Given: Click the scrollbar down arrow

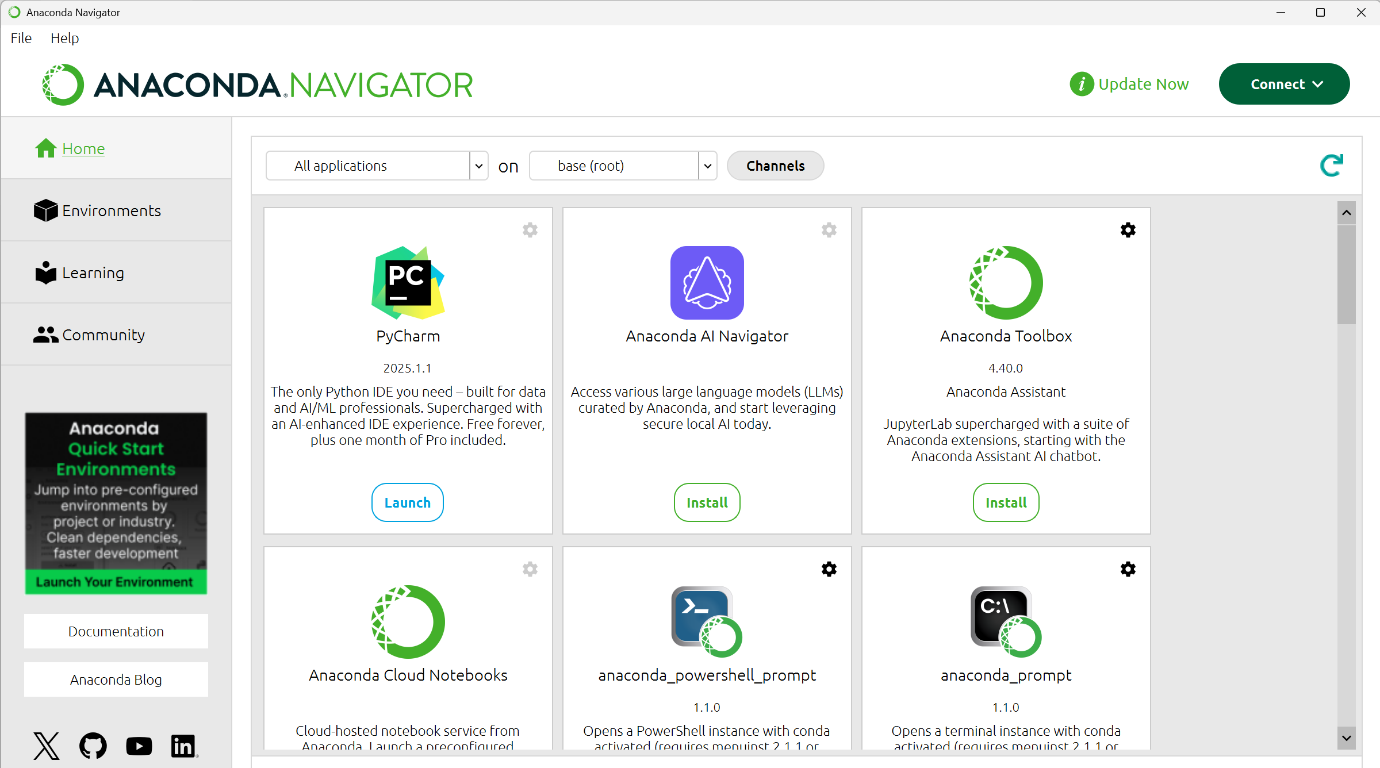Looking at the screenshot, I should click(1346, 738).
